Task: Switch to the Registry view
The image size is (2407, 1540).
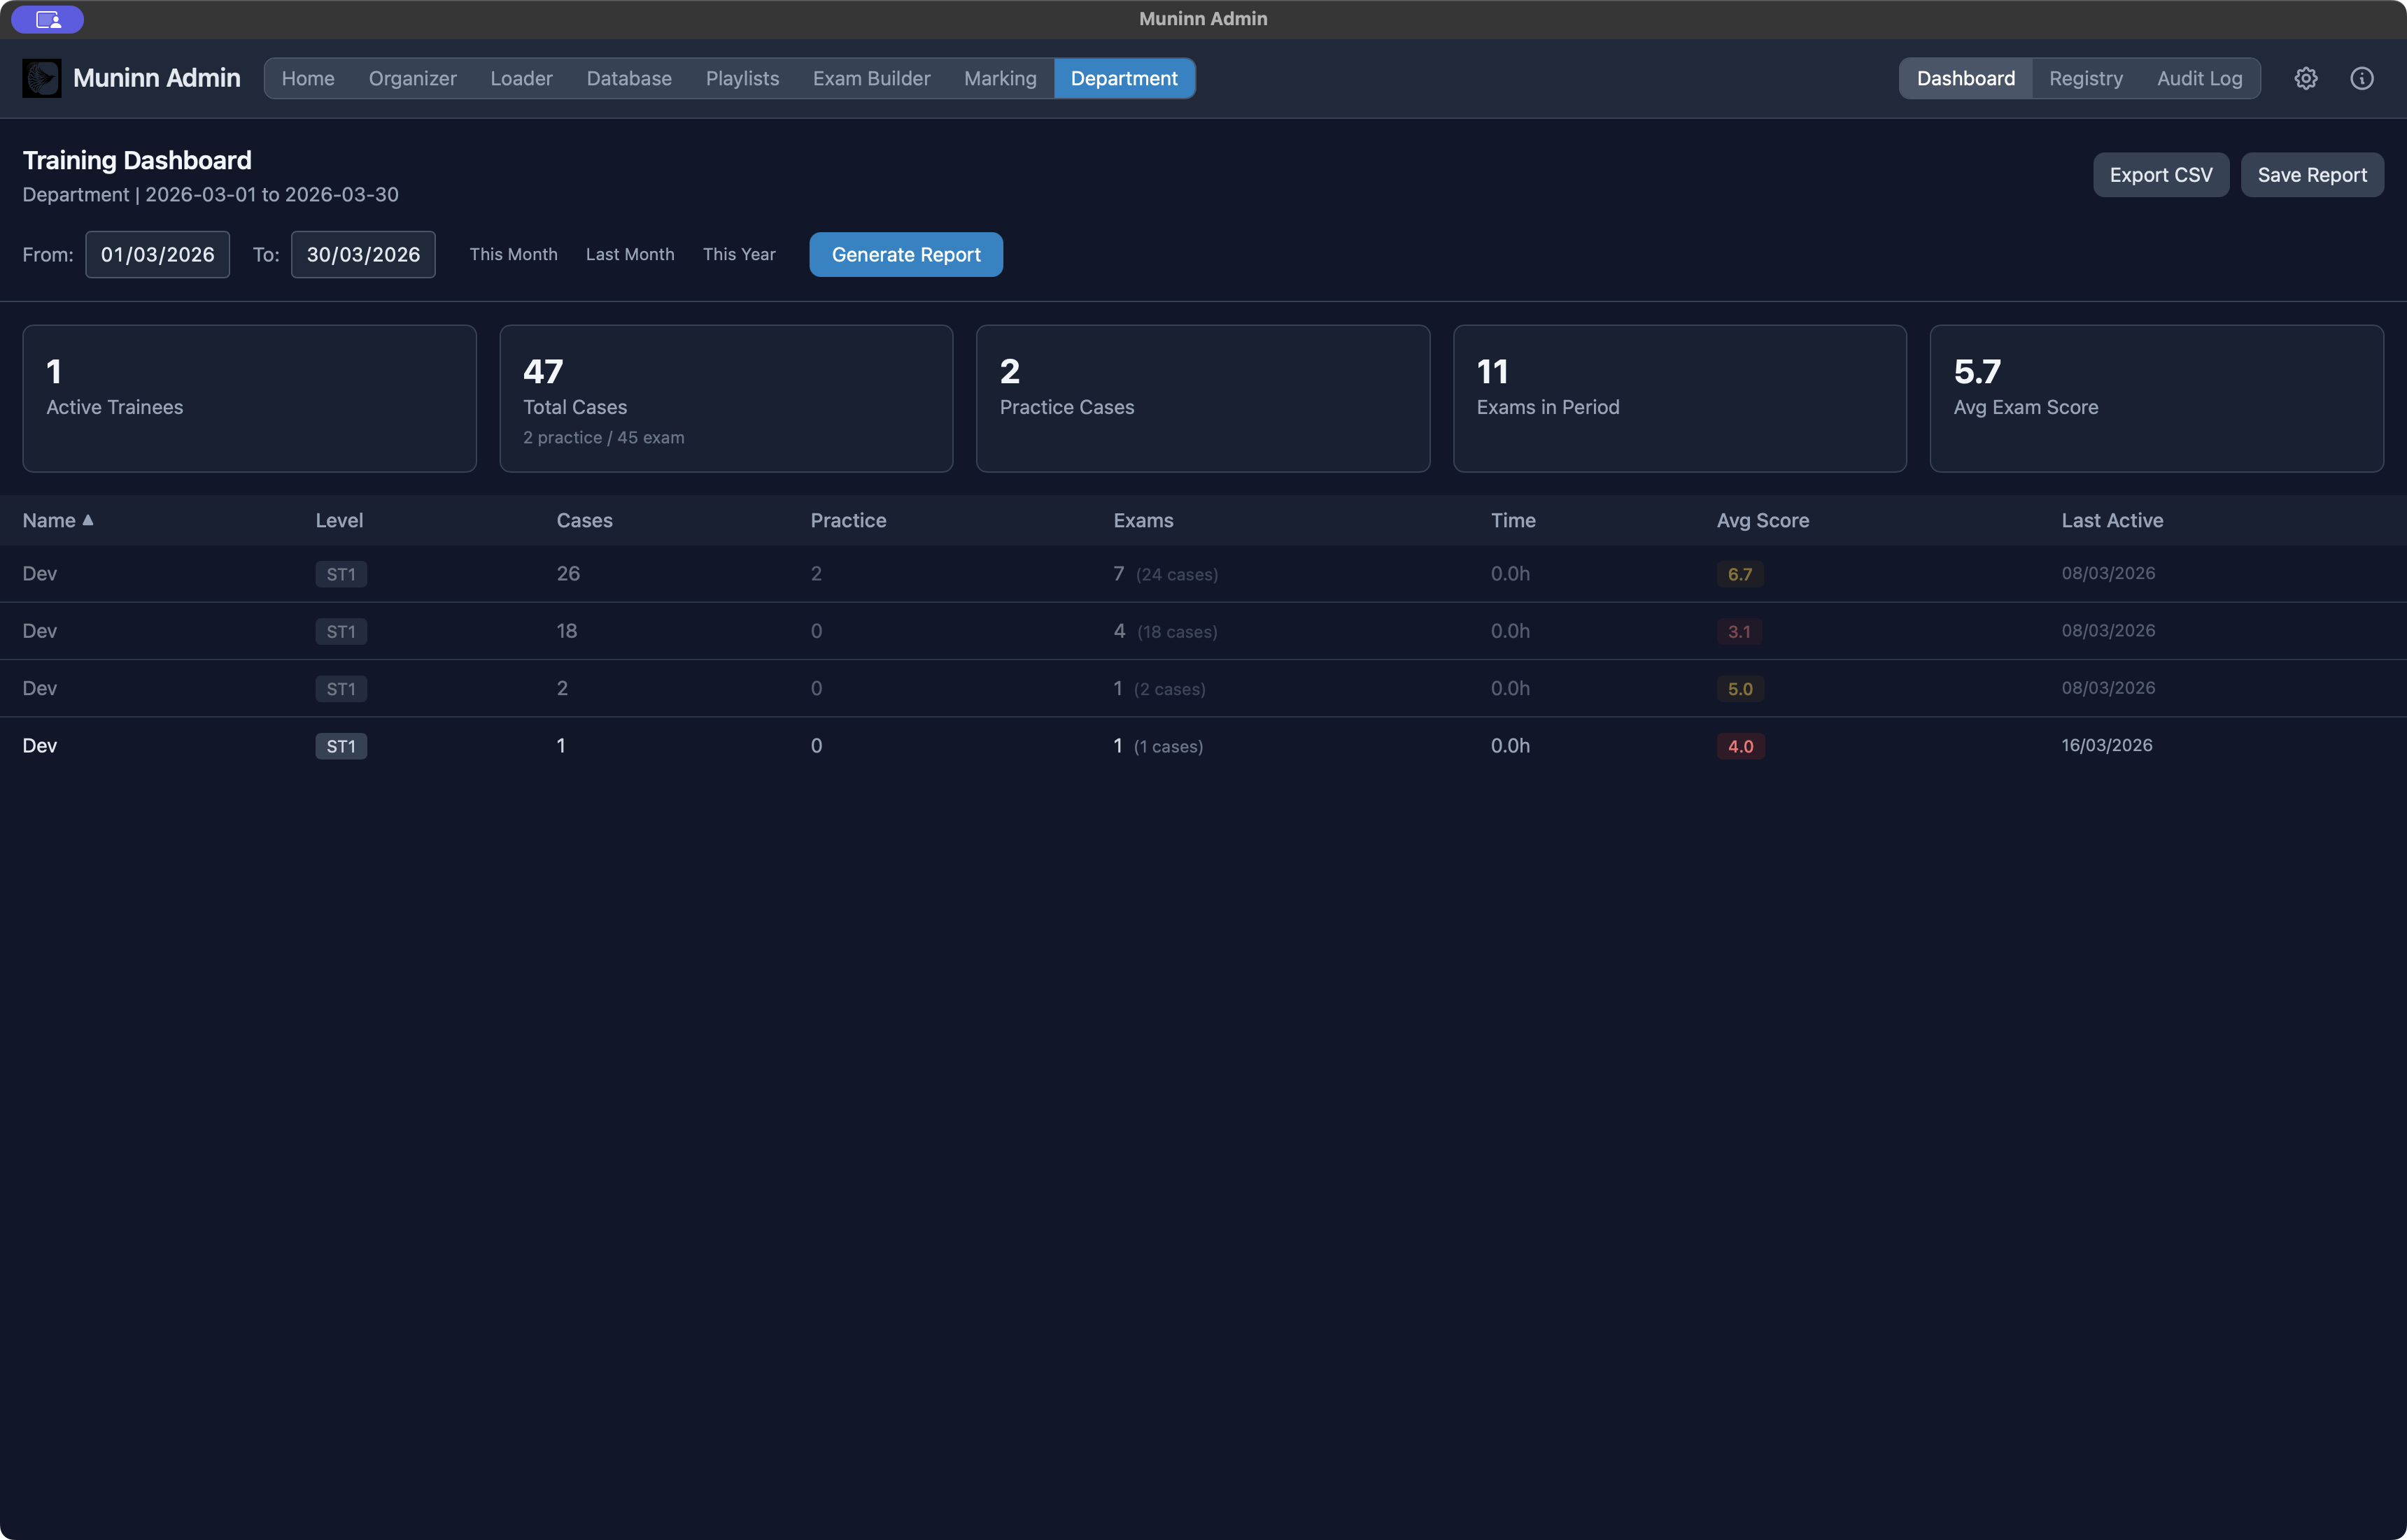Action: (x=2086, y=78)
